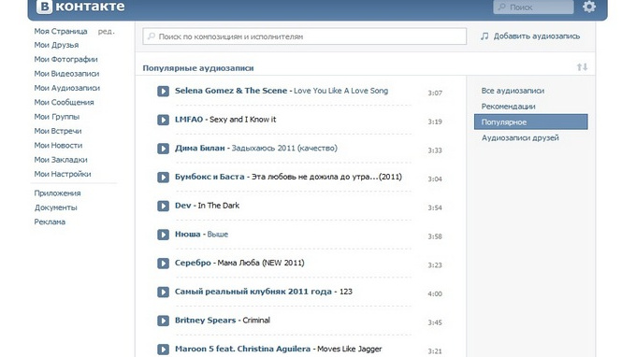Play the Дима Билан Задыхаюсь track

coord(163,149)
